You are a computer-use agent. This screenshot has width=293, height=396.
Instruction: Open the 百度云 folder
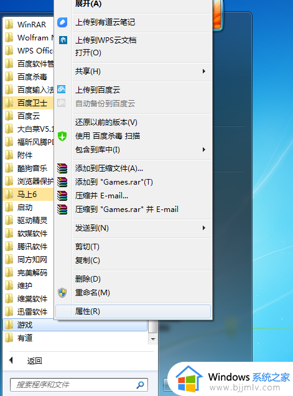pyautogui.click(x=29, y=116)
